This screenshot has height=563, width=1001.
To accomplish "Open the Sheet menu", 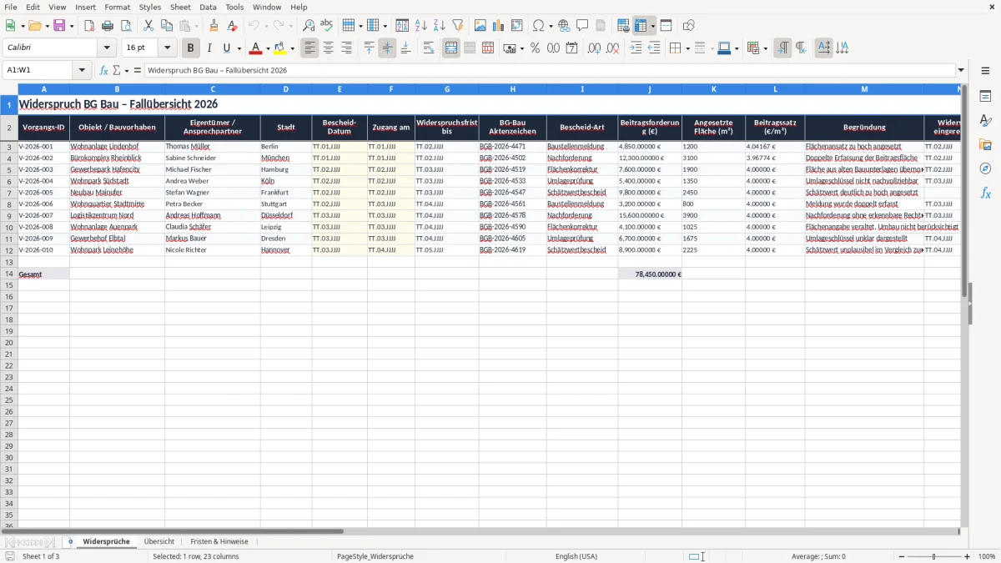I will tap(180, 7).
